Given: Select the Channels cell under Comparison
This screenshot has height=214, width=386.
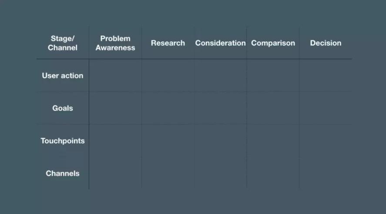Looking at the screenshot, I should click(x=273, y=174).
